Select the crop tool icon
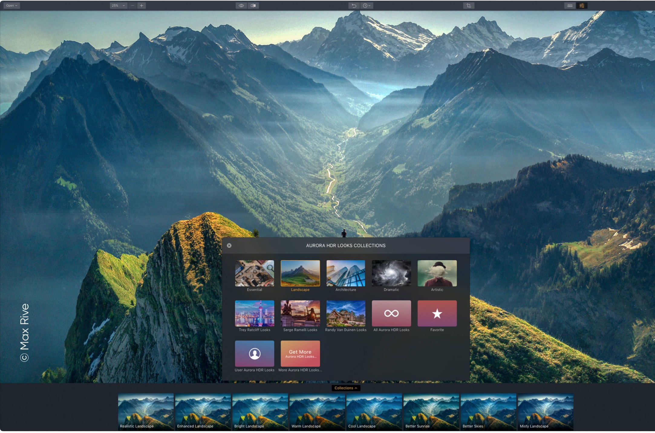Image resolution: width=655 pixels, height=433 pixels. (468, 5)
